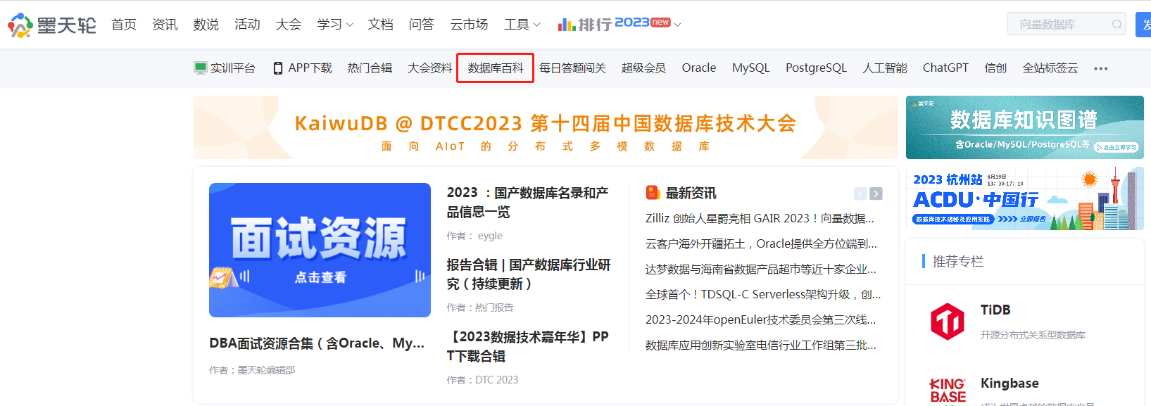
Task: Go to previous news page arrow
Action: coord(860,194)
